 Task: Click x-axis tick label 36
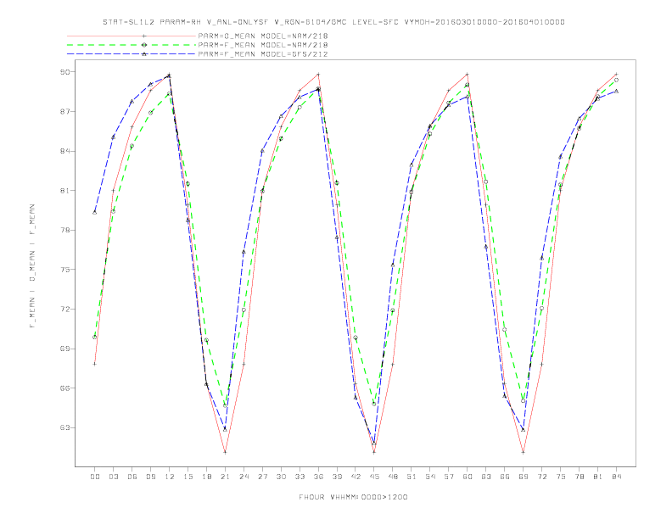[x=318, y=477]
